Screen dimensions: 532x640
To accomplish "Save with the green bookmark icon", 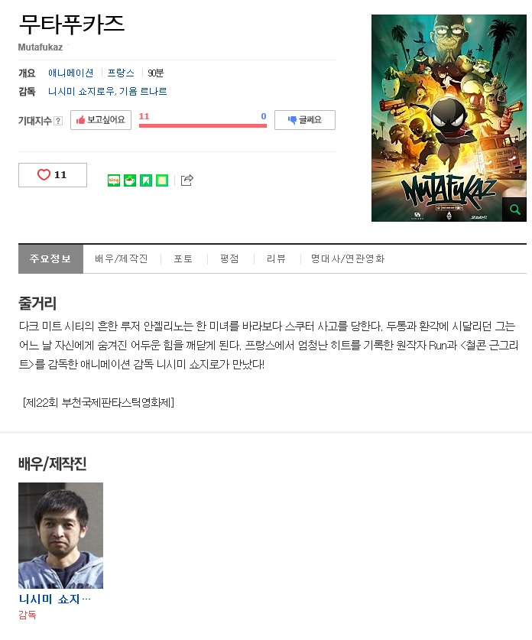I will 146,180.
